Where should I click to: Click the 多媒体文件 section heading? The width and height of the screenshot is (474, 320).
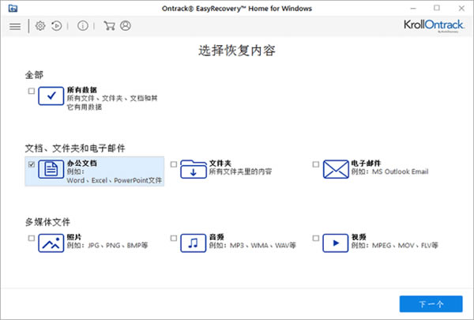click(x=47, y=222)
